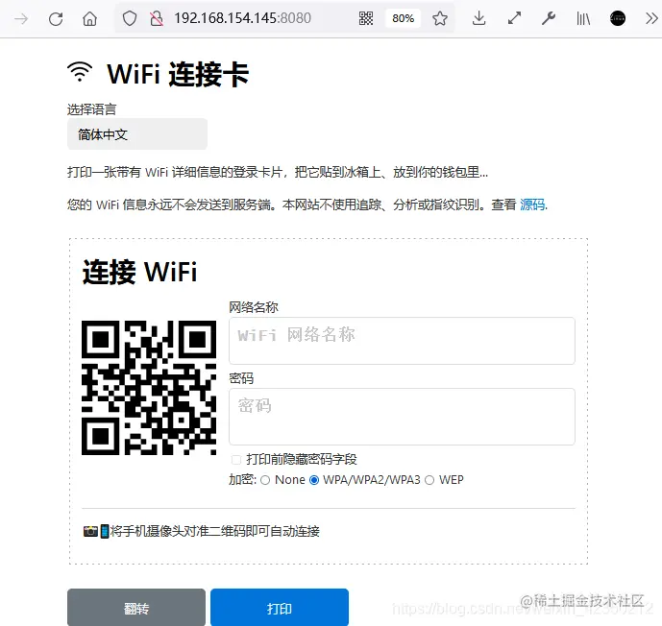Open the downloads arrow icon
The height and width of the screenshot is (626, 662).
click(478, 18)
